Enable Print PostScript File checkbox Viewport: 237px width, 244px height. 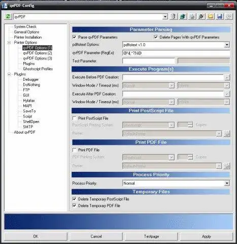coord(74,118)
